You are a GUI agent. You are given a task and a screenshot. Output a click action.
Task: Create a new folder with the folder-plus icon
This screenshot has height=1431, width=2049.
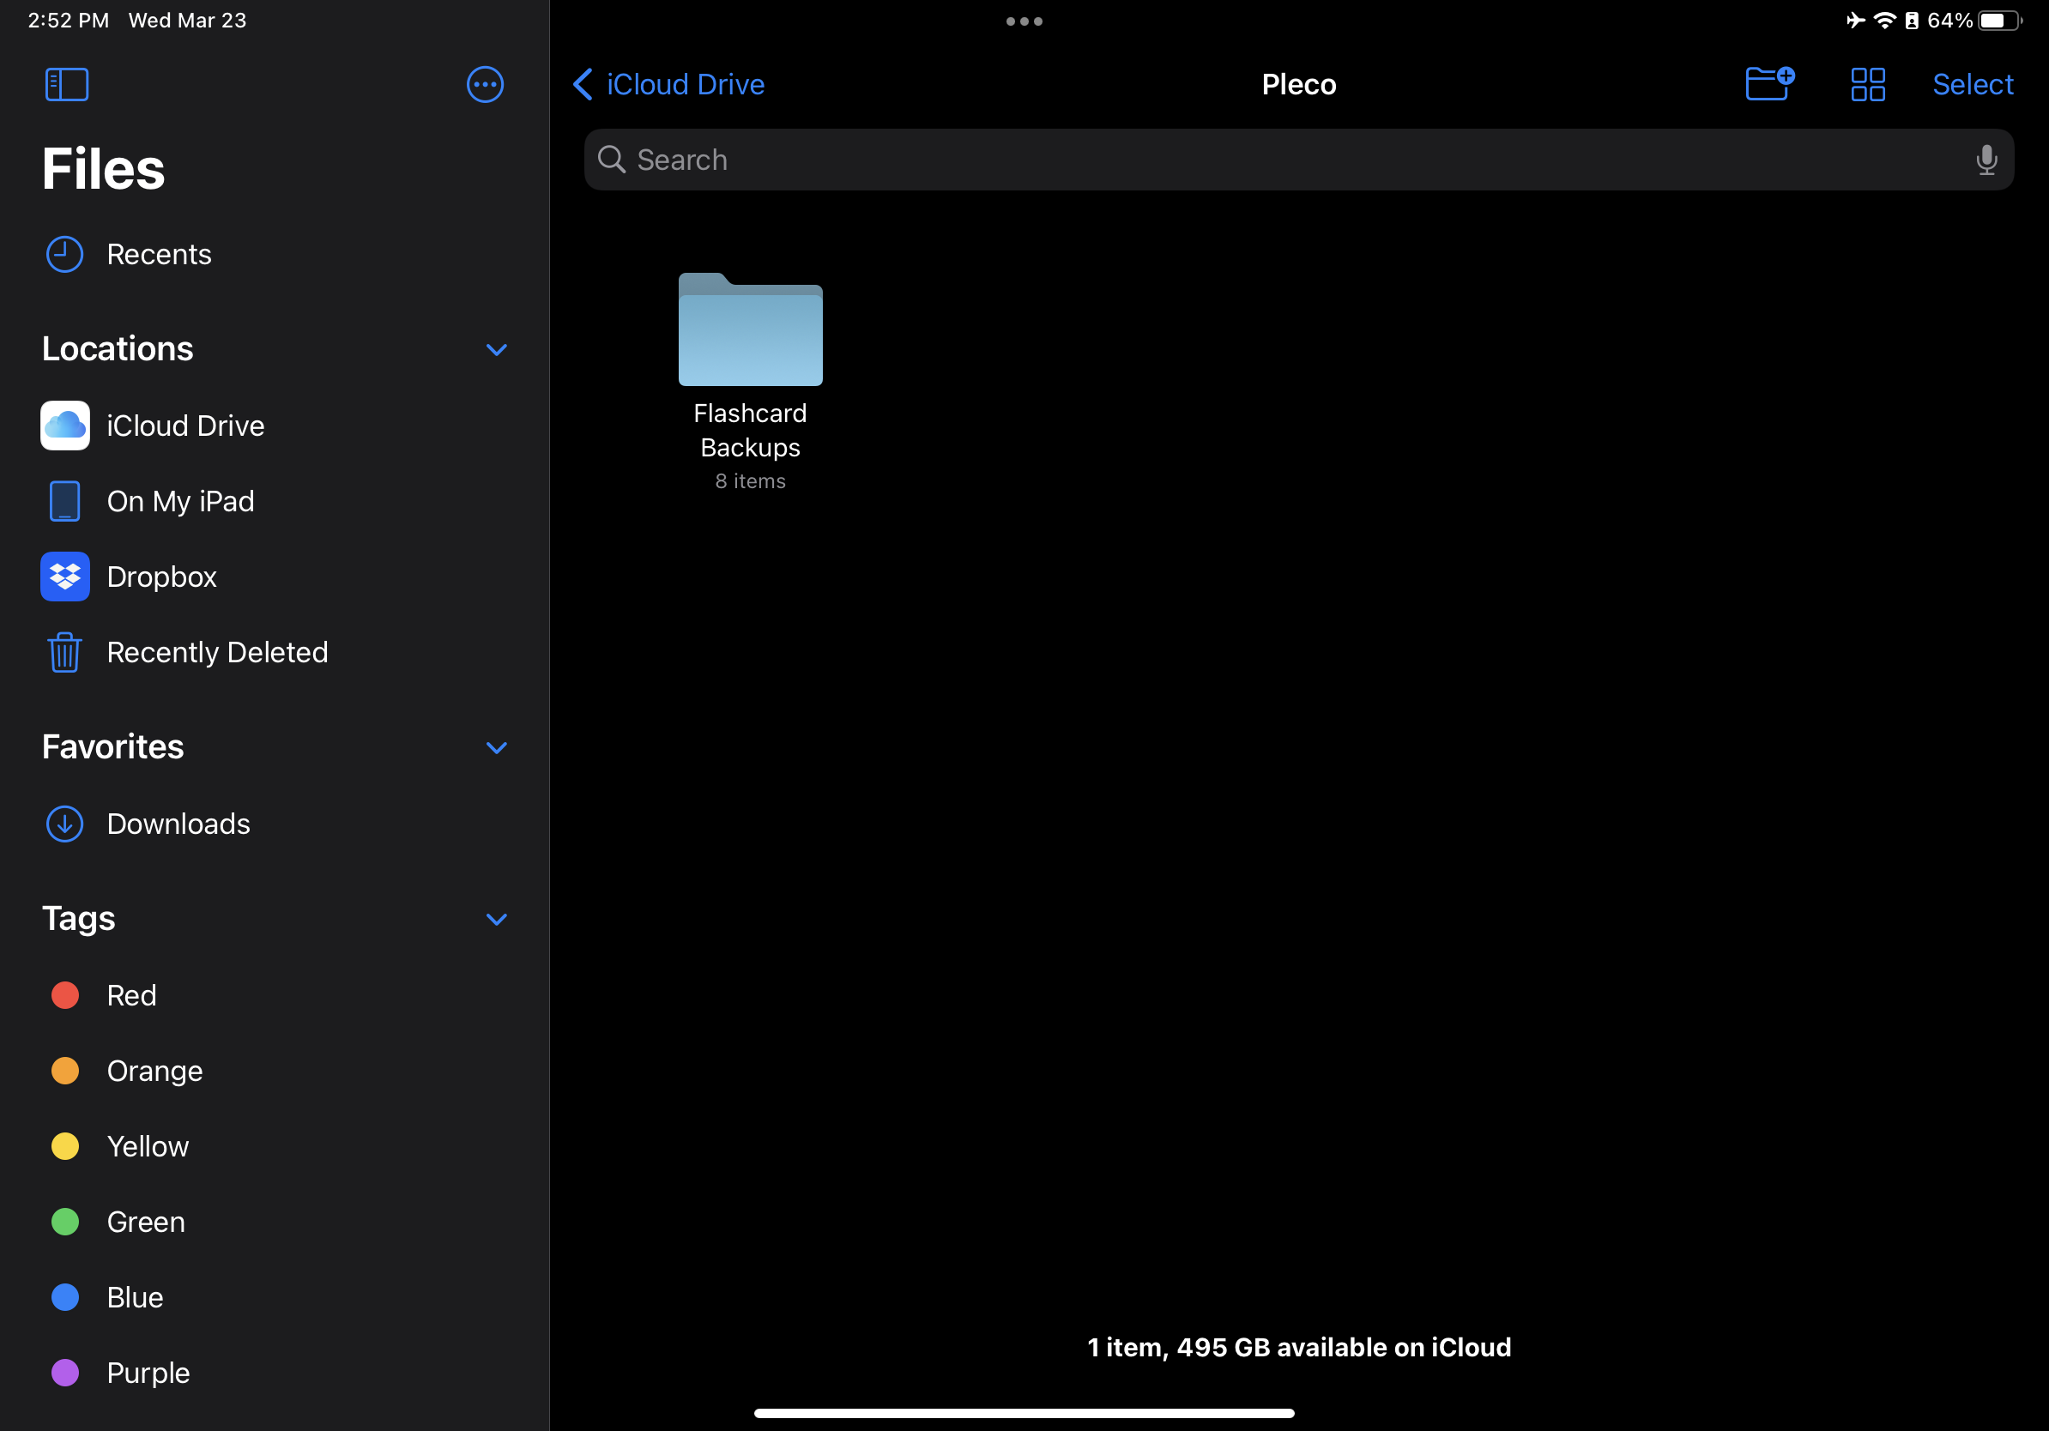tap(1769, 84)
